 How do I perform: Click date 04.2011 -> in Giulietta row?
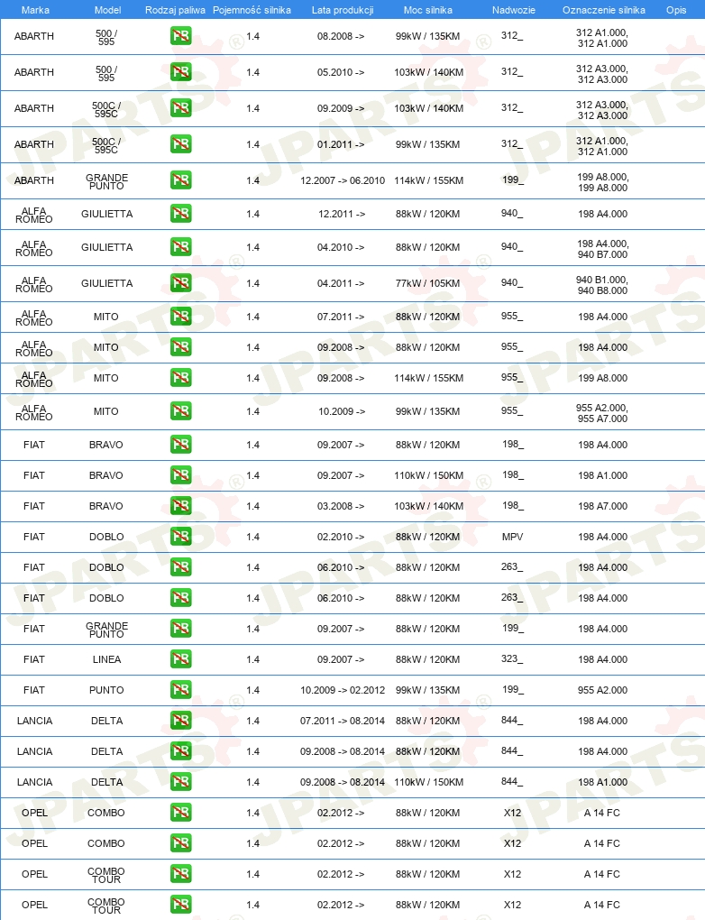(x=341, y=283)
